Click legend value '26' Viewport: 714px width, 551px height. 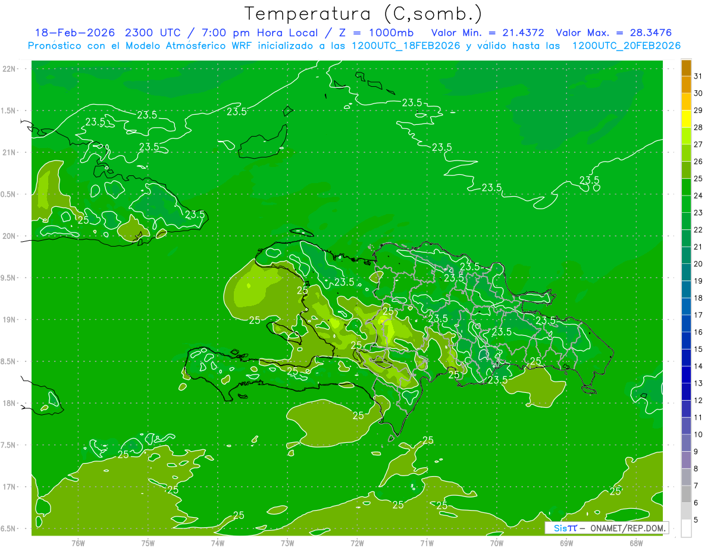pyautogui.click(x=698, y=162)
